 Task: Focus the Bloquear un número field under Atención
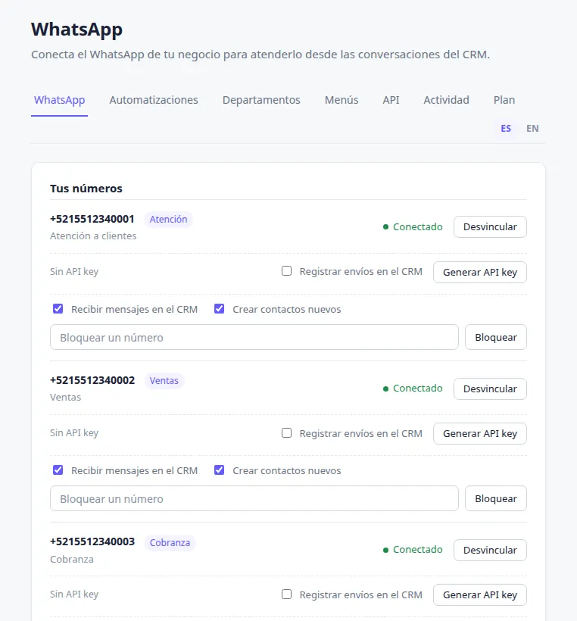click(254, 338)
